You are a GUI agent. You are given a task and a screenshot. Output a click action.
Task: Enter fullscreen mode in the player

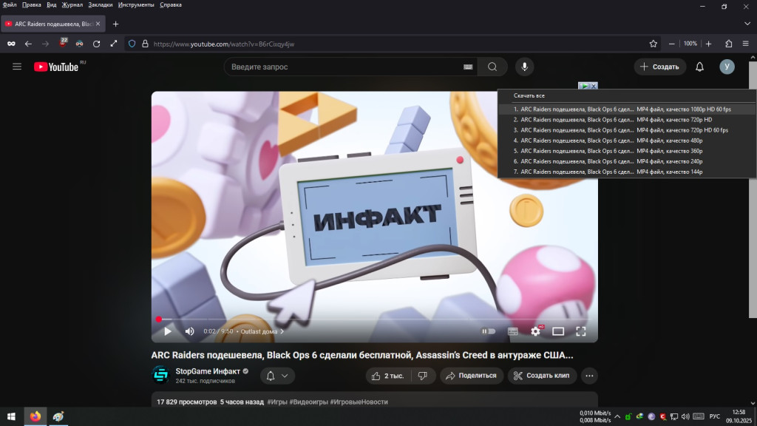tap(581, 331)
